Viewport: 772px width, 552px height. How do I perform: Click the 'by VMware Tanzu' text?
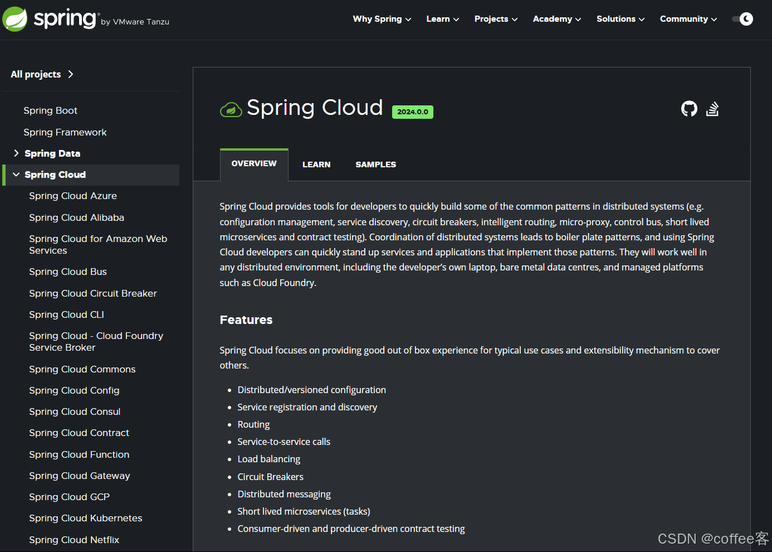[135, 22]
